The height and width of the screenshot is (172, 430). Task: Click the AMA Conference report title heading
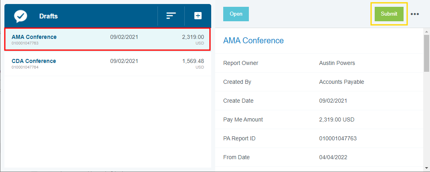pos(253,40)
